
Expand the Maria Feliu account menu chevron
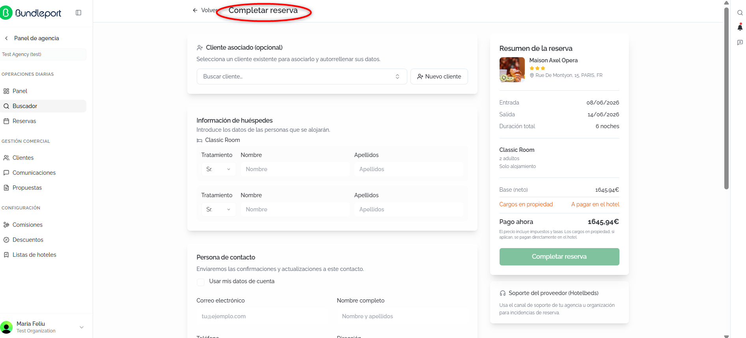[82, 327]
